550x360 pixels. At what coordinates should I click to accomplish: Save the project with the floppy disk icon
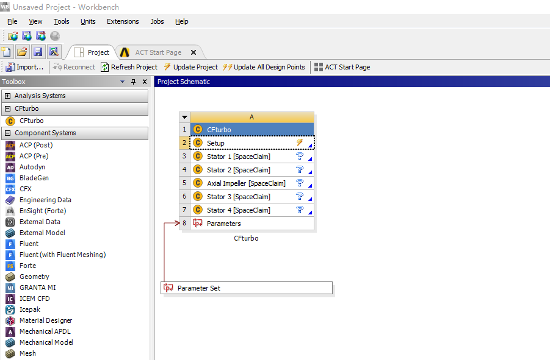click(38, 51)
